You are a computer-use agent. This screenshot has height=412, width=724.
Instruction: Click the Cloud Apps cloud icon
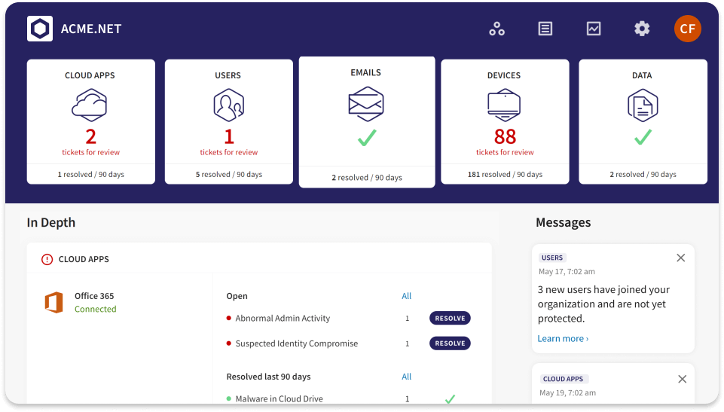[x=90, y=105]
